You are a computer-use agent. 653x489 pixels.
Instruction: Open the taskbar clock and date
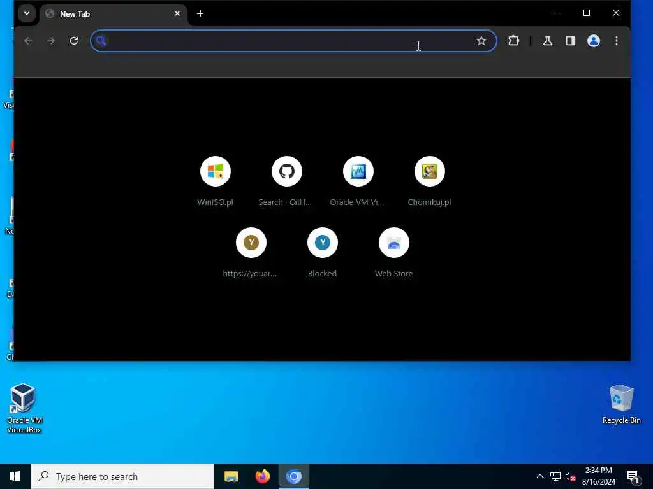[598, 476]
